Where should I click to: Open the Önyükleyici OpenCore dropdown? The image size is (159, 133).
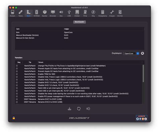point(131,54)
